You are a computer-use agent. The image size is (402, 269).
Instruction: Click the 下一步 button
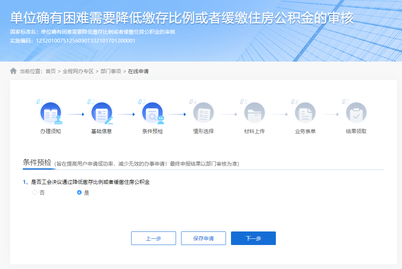253,238
